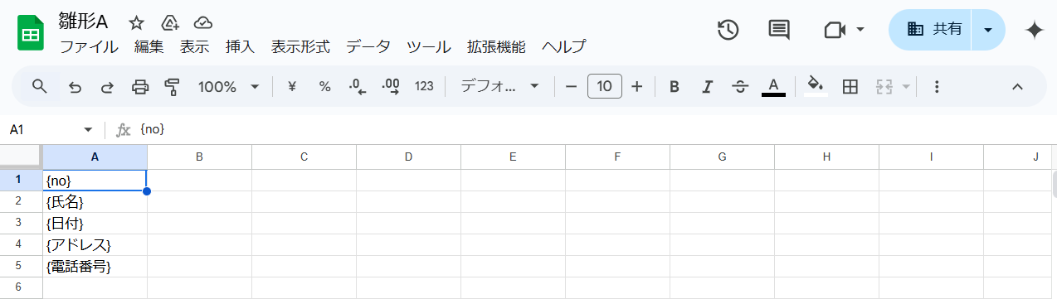This screenshot has width=1057, height=299.
Task: Click the print icon in toolbar
Action: [140, 86]
